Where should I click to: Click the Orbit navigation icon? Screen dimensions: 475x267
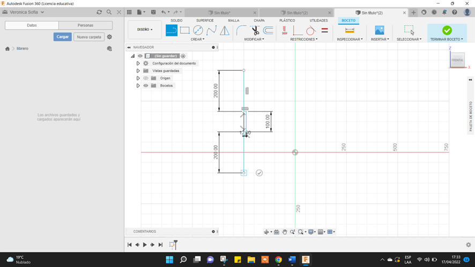click(x=266, y=232)
